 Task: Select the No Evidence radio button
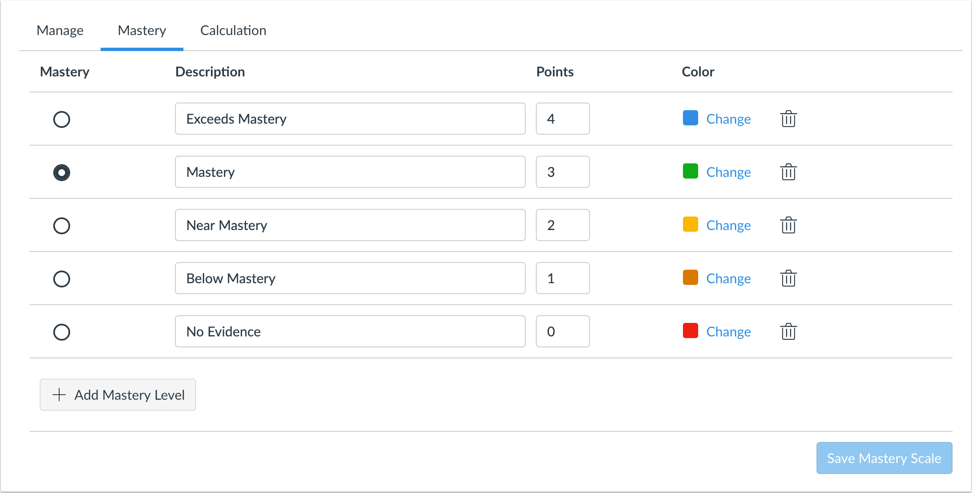[x=62, y=332]
